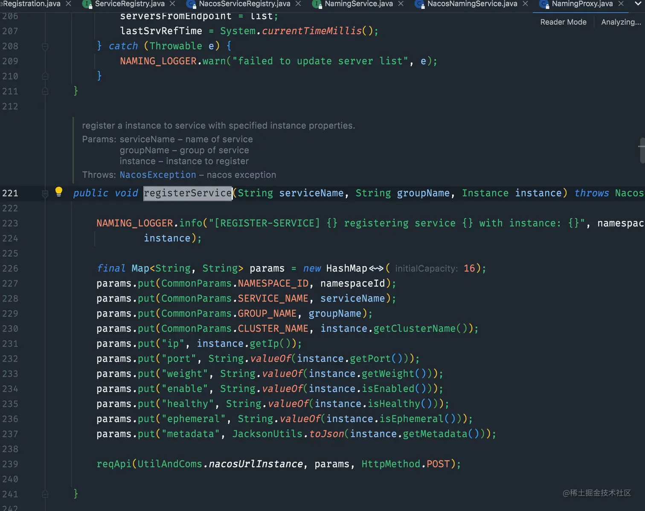
Task: Close the Registration.java tab
Action: 68,3
